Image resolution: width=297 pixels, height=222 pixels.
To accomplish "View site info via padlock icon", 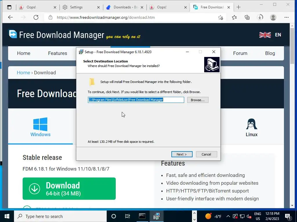I will [x=50, y=17].
